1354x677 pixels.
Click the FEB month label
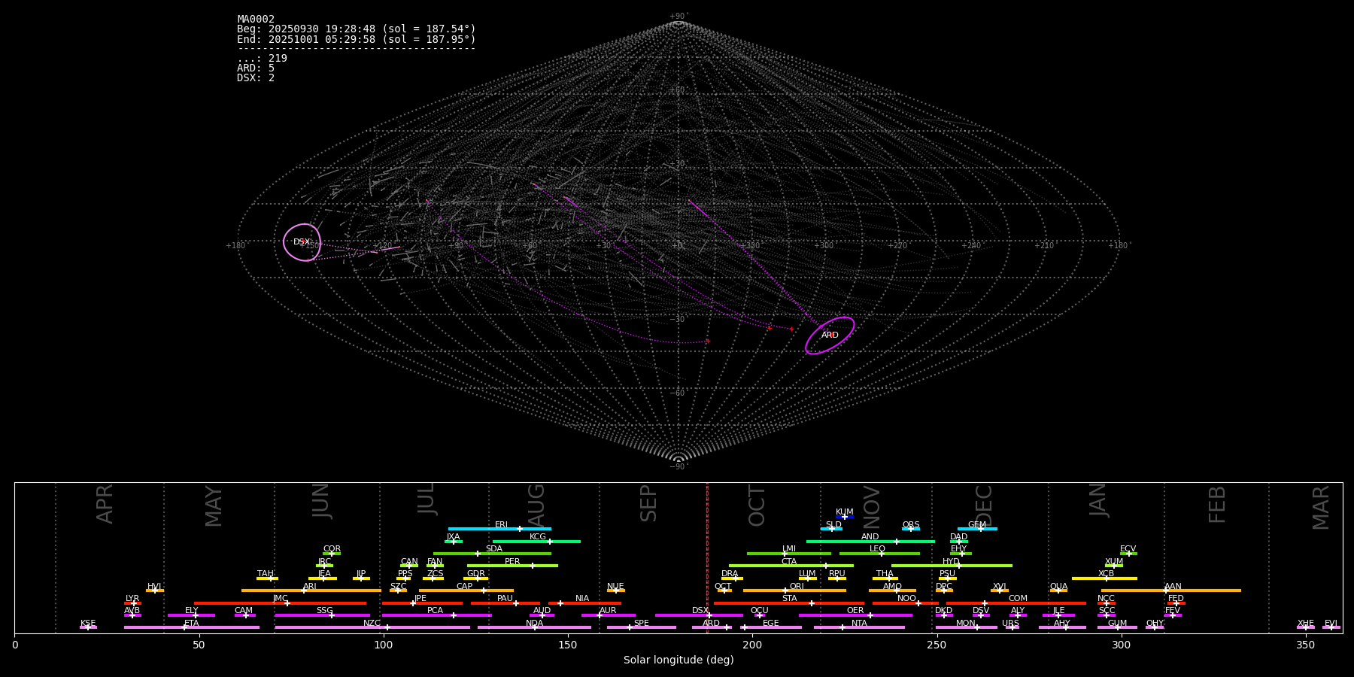1217,504
